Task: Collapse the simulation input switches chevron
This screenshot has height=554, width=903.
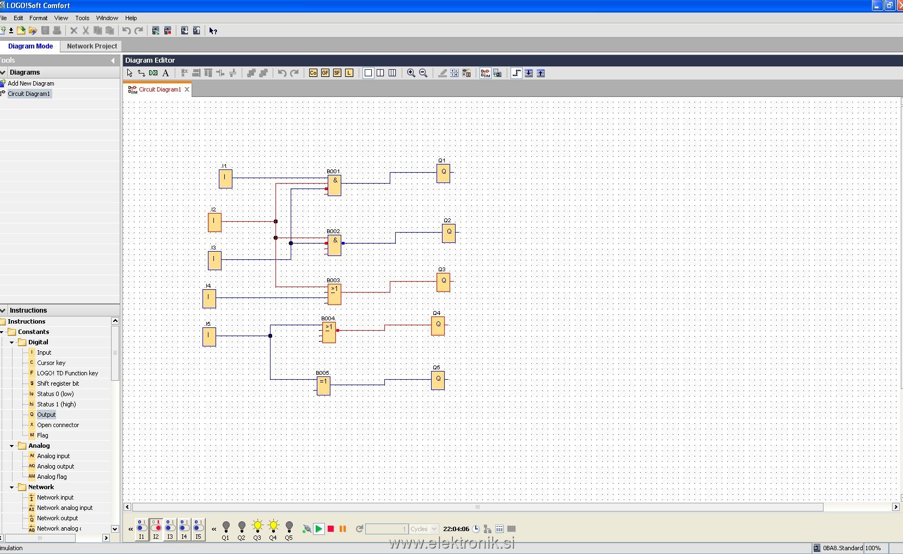Action: 131,529
